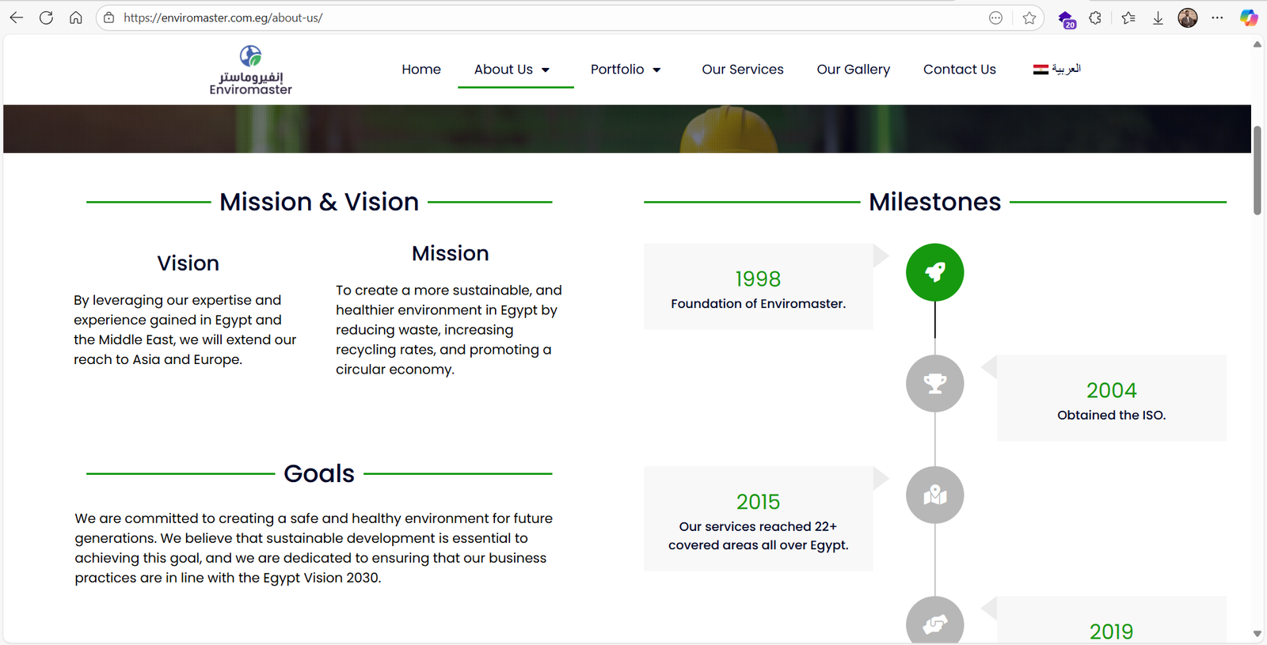Viewport: 1267px width, 645px height.
Task: Open the Copilot sidebar icon
Action: click(1248, 17)
